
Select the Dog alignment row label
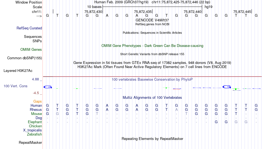point(39,118)
